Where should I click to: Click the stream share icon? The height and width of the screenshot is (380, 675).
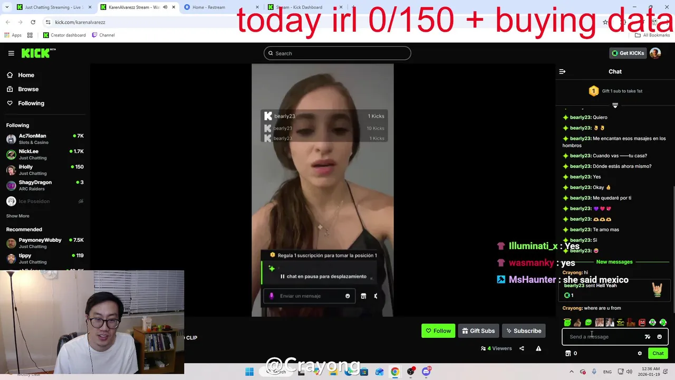(x=522, y=348)
